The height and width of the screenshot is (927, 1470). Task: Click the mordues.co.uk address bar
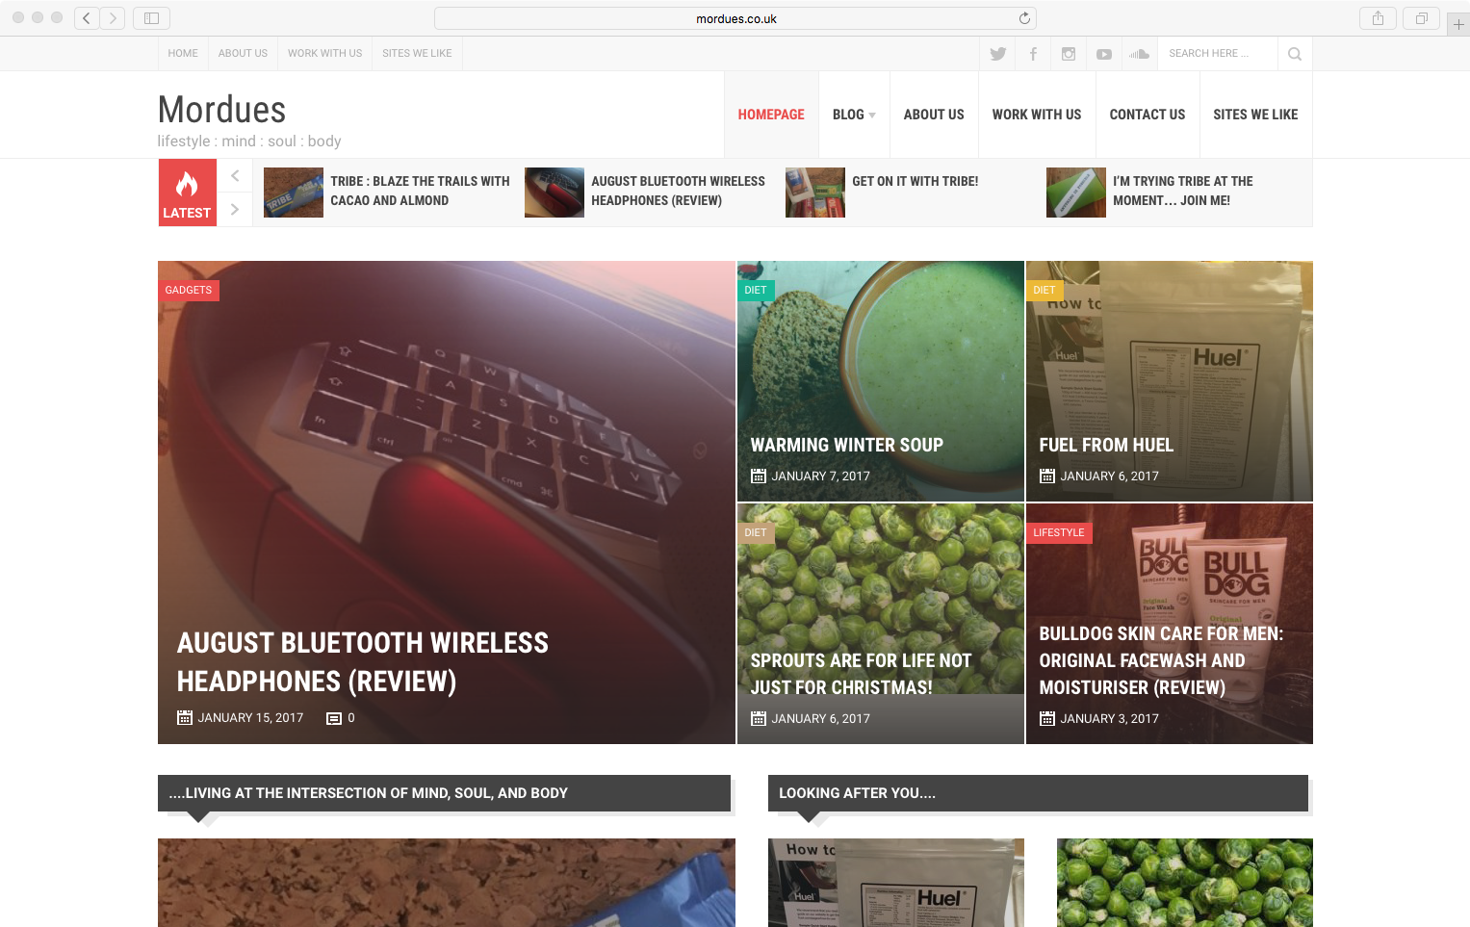tap(735, 18)
